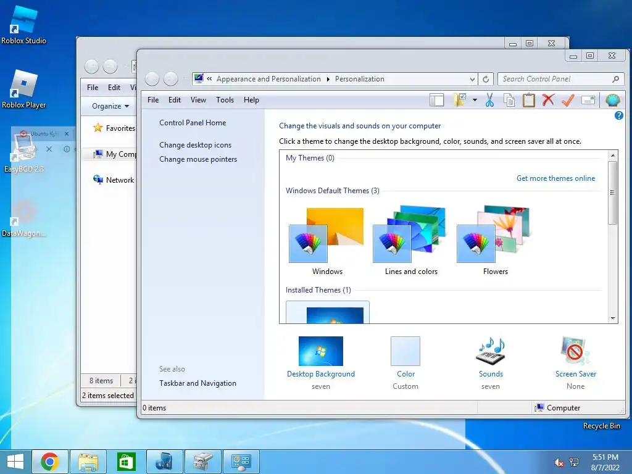The image size is (632, 474).
Task: Open File Explorer from taskbar
Action: point(88,462)
